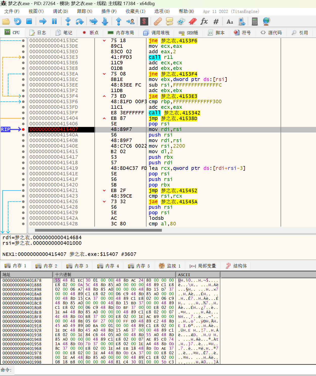Screen dimensions: 316x376
Task: Toggle breakpoint dot at address 0000000000415407
Action: (23, 129)
